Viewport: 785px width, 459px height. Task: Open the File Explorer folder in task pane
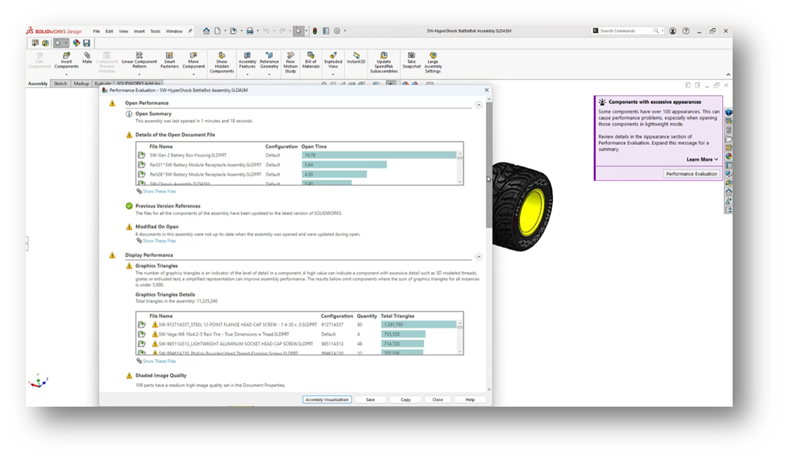(x=729, y=139)
